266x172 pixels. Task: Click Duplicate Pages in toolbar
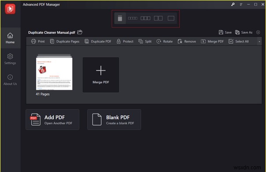coord(65,41)
